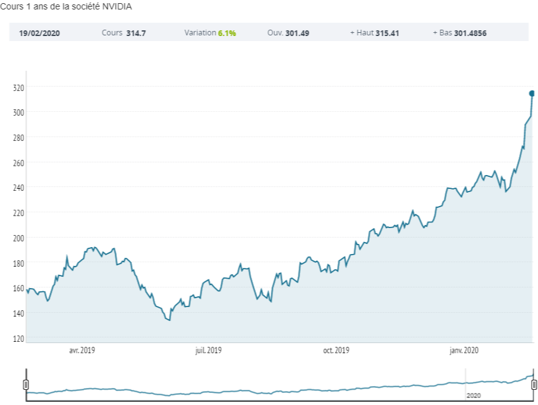The width and height of the screenshot is (538, 405).
Task: Click the 260 y-axis label
Action: (18, 163)
